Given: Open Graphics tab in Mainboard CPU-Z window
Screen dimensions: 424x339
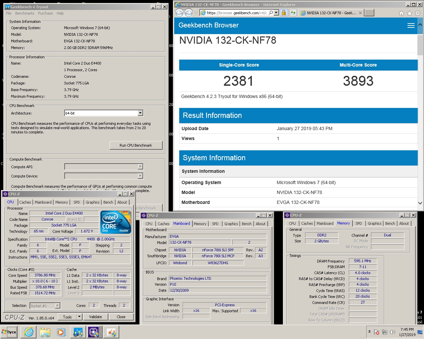Looking at the screenshot, I should coord(231,224).
